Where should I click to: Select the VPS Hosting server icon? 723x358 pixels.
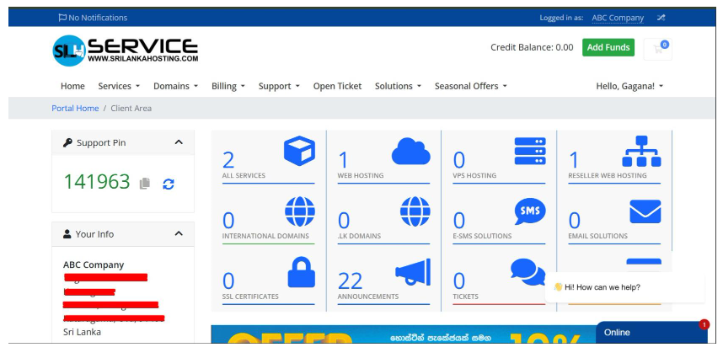pos(529,152)
